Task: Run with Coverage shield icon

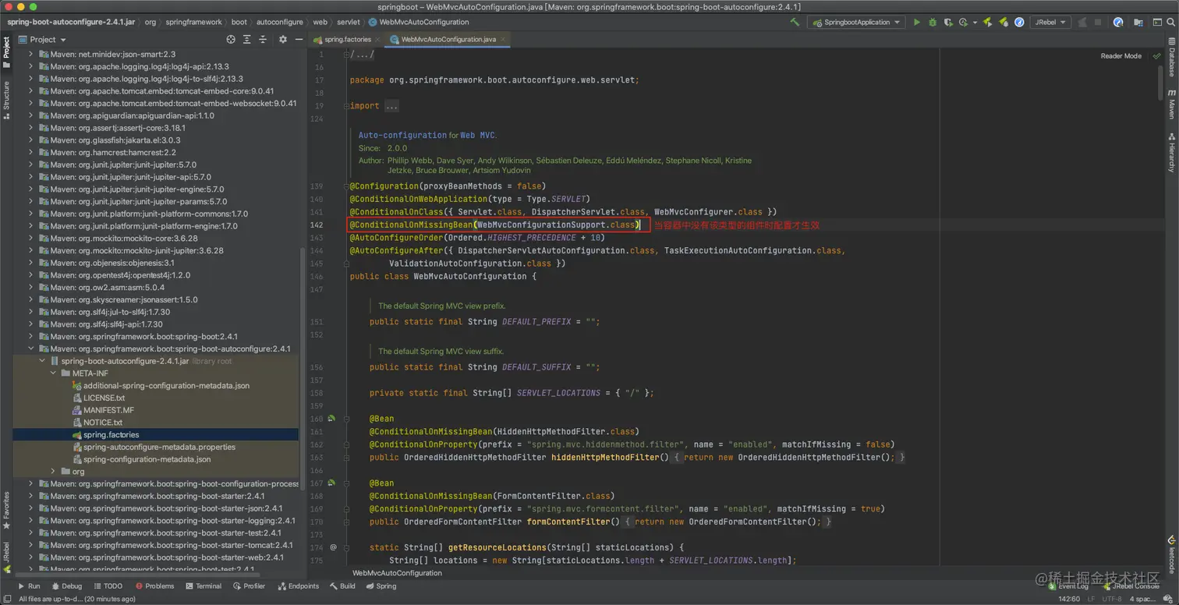Action: (948, 22)
